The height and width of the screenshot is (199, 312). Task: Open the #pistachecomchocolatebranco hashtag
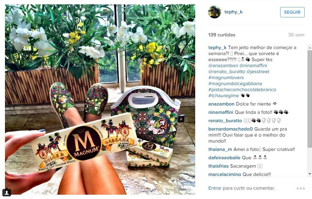pyautogui.click(x=242, y=89)
